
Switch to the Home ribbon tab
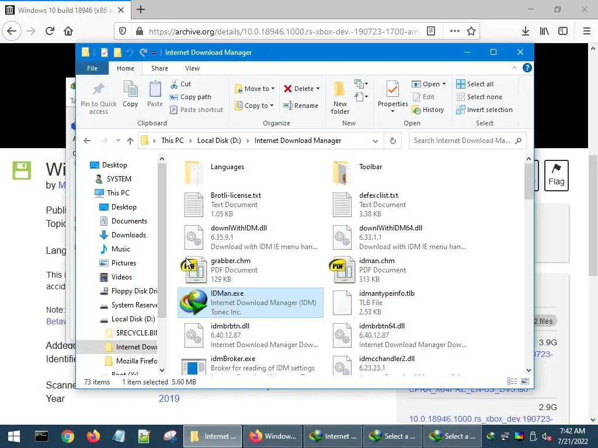[126, 68]
